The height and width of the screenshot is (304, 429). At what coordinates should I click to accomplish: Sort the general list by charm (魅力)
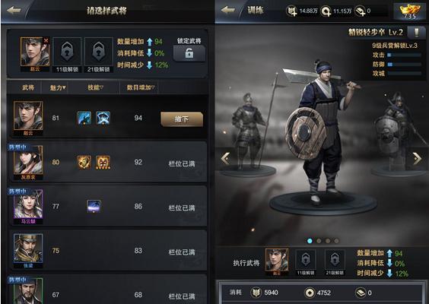click(58, 87)
